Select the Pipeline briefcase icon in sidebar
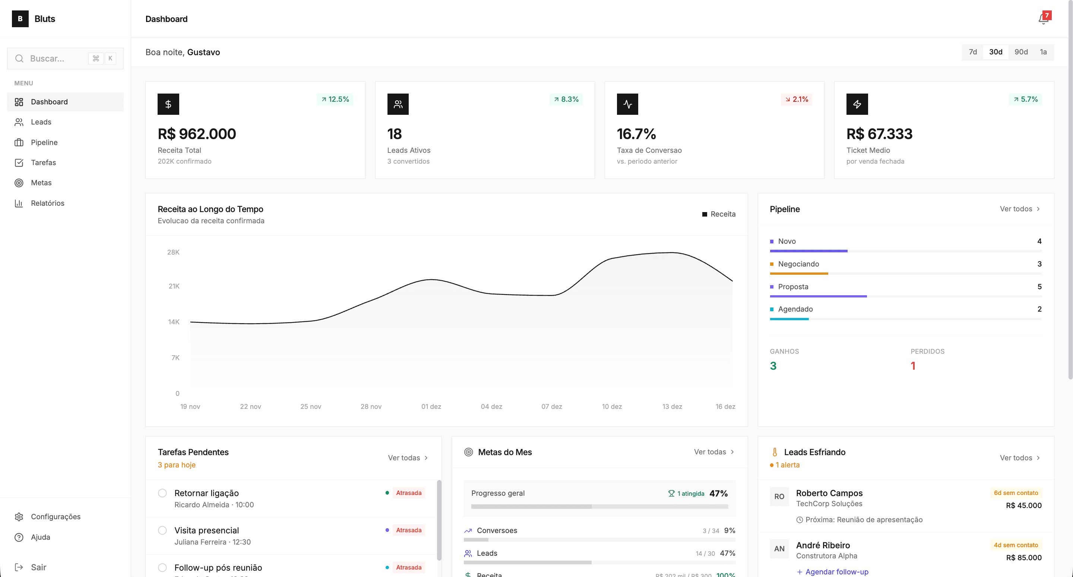Image resolution: width=1073 pixels, height=577 pixels. [x=20, y=142]
